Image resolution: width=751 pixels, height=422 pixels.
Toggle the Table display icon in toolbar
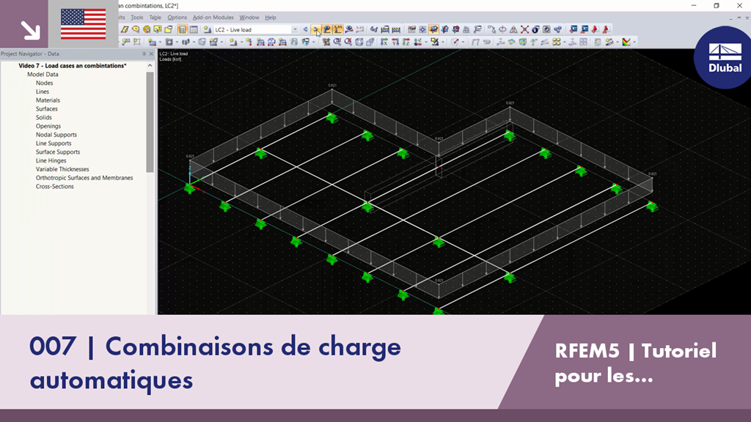coord(194,29)
